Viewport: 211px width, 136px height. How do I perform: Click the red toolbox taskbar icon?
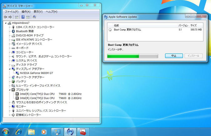83,132
